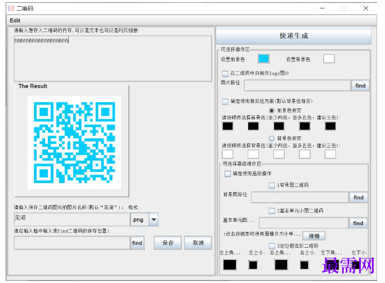Click find button next to 背景图路径
385x283 pixels.
[x=358, y=197]
